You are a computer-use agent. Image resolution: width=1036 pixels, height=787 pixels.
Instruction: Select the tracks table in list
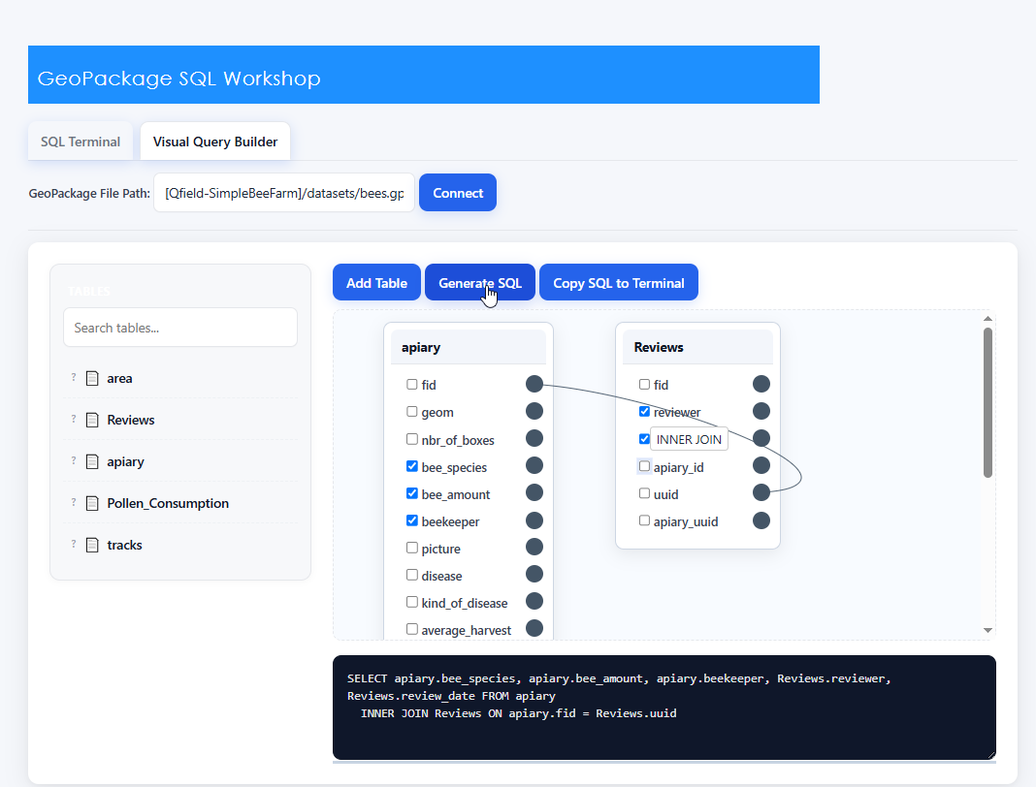point(180,545)
